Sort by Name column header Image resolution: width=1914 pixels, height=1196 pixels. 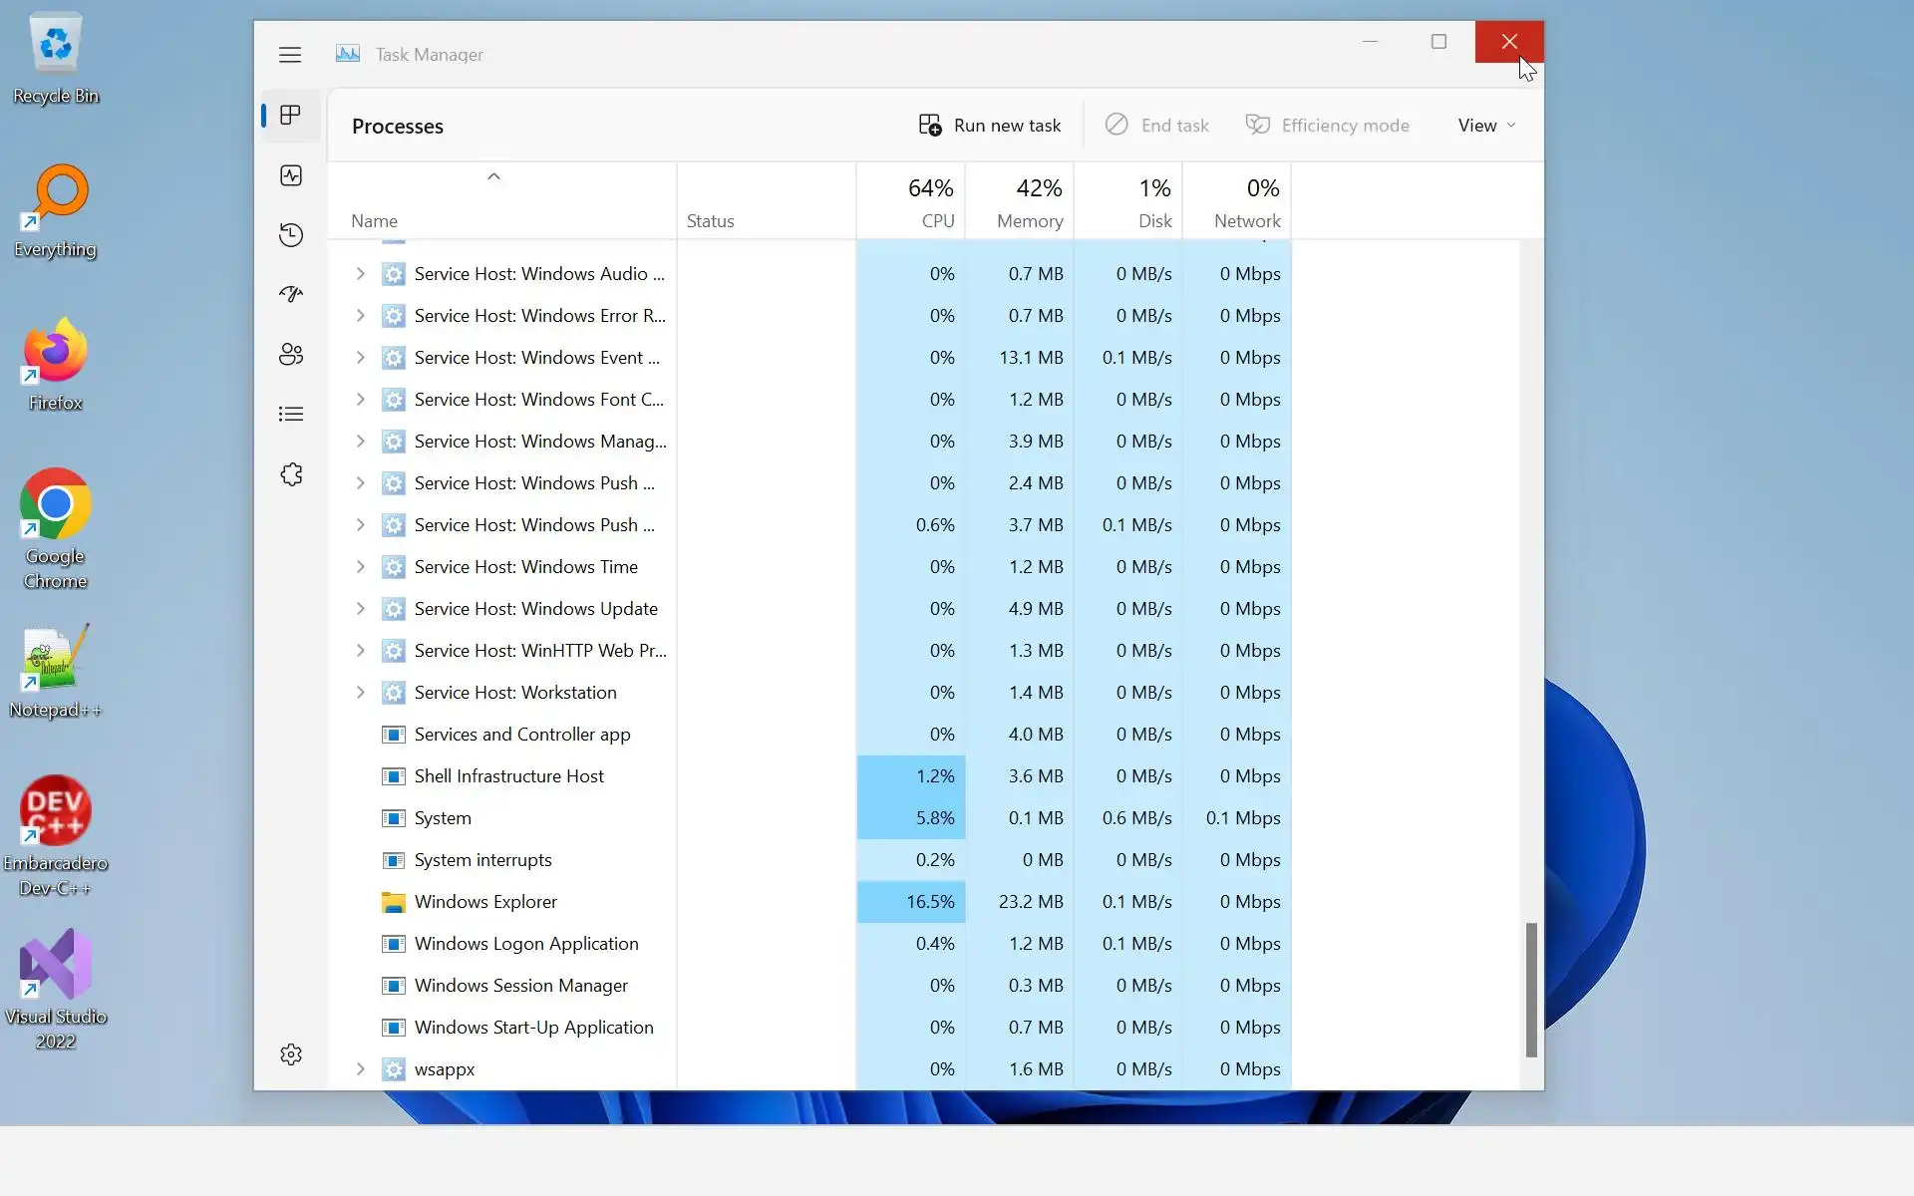click(x=375, y=221)
